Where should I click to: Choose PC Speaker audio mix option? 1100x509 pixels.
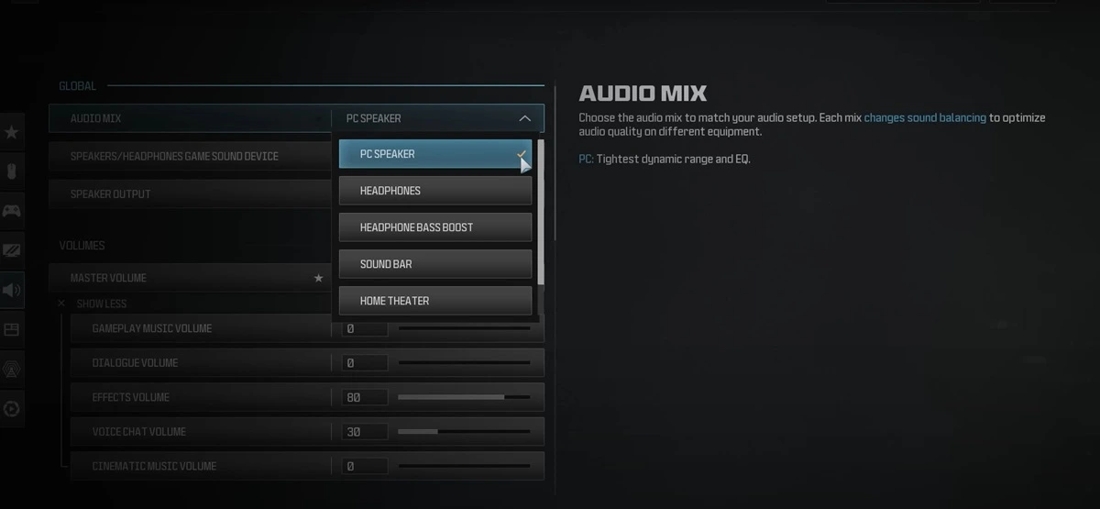coord(435,154)
